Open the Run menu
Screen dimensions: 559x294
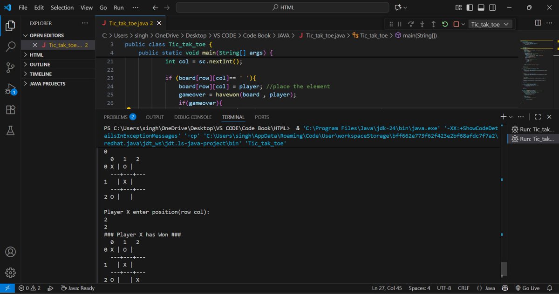(x=119, y=7)
